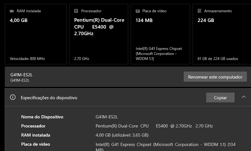Click the Especificações do dispositivo header title
Screen dimensions: 251x151
pos(49,98)
